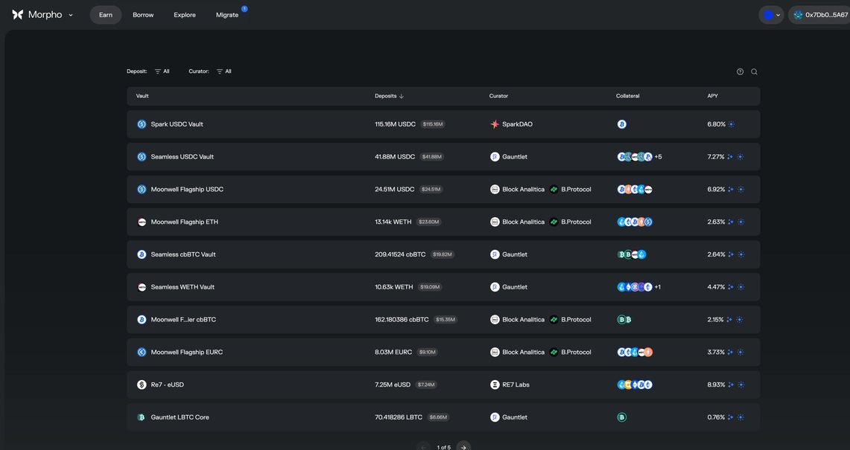Click the rewards icon beside 8.93% APY
The width and height of the screenshot is (850, 450).
tap(731, 384)
